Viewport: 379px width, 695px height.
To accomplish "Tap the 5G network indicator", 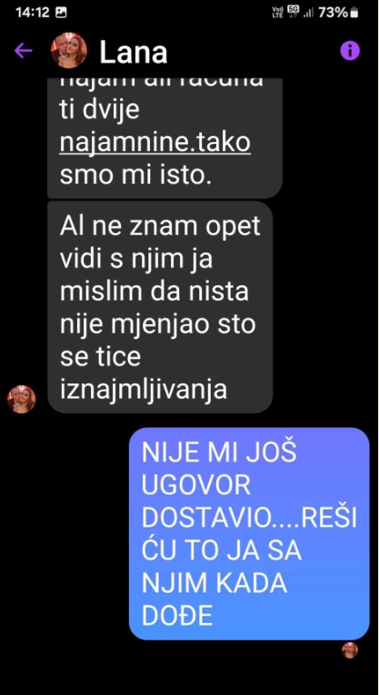I will point(293,12).
